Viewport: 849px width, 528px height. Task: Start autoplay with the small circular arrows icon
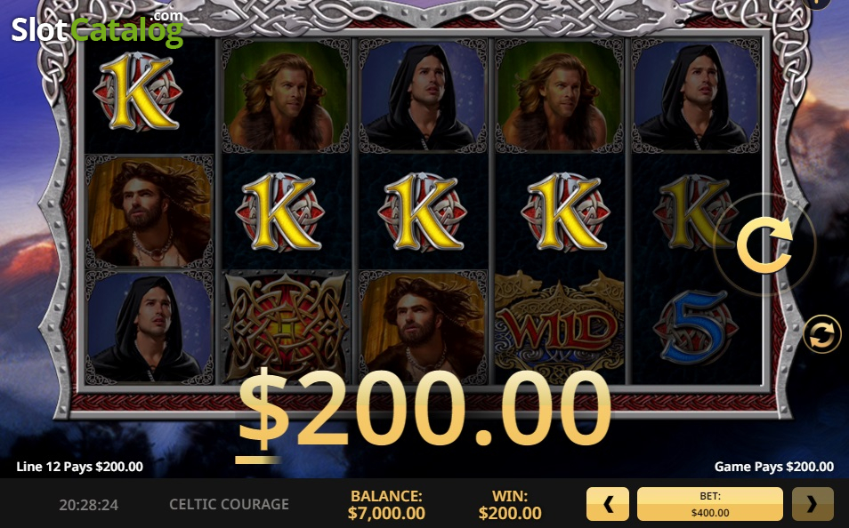822,334
